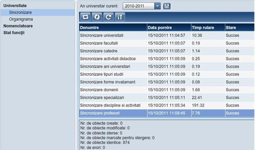Sort by the Timp rulare column header
Image resolution: width=255 pixels, height=150 pixels.
coord(208,27)
